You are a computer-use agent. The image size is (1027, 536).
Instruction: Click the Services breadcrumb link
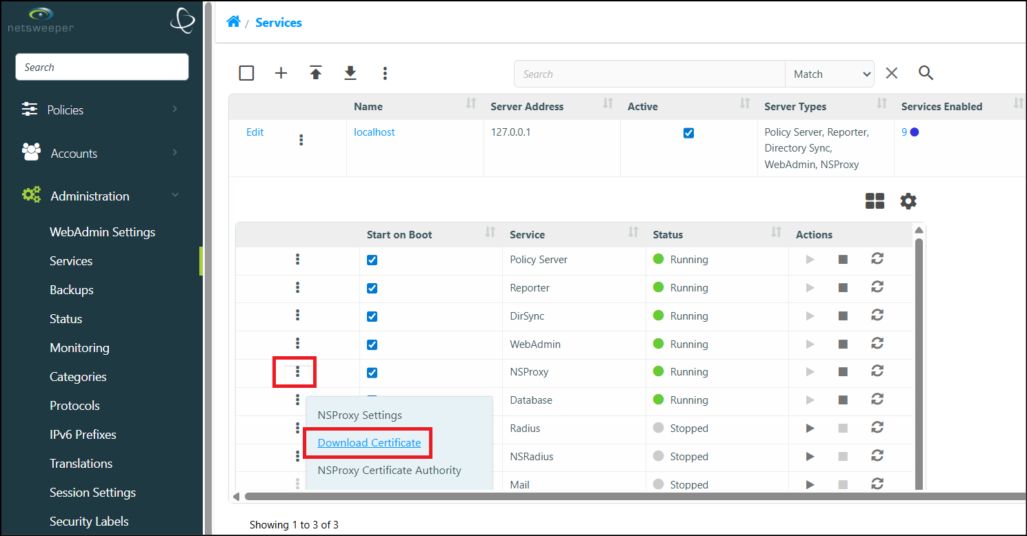click(279, 23)
